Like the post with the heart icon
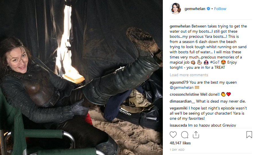This screenshot has height=155, width=254. point(173,135)
